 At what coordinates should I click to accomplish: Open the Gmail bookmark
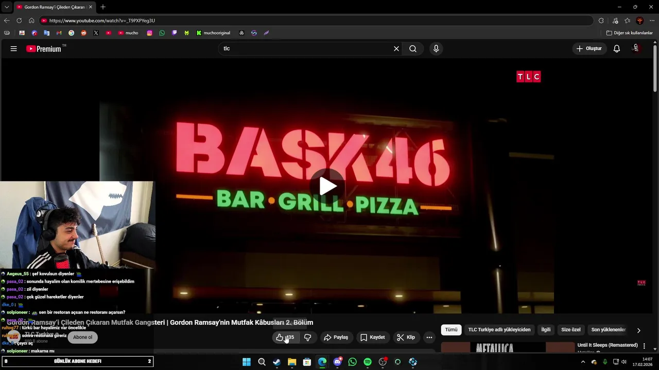pyautogui.click(x=59, y=33)
